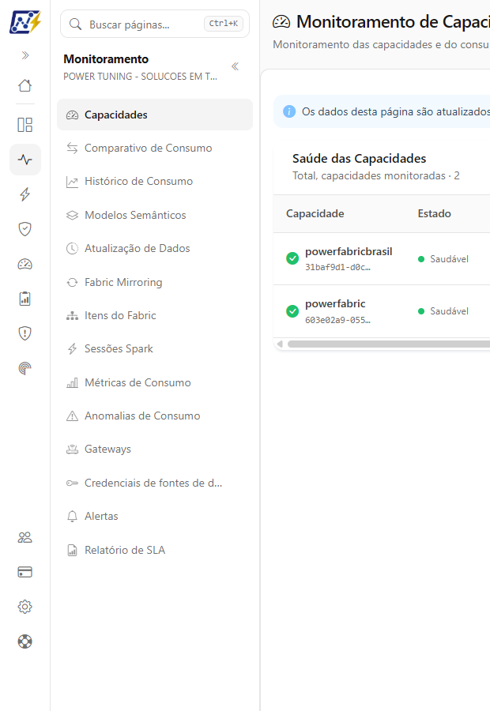
Task: Focus the Buscar páginas search field
Action: pyautogui.click(x=155, y=24)
